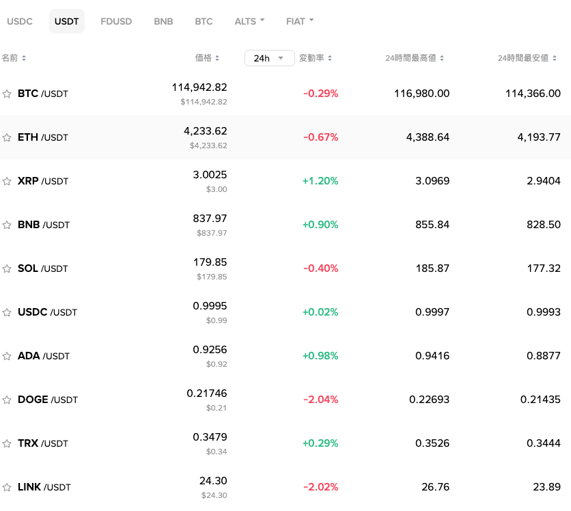Viewport: 571px width, 511px height.
Task: Expand the FIAT market dropdown
Action: pyautogui.click(x=299, y=21)
